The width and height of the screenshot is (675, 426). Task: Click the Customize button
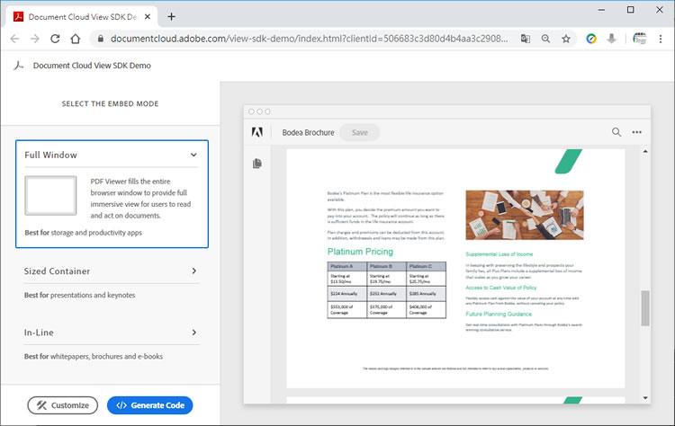tap(62, 405)
